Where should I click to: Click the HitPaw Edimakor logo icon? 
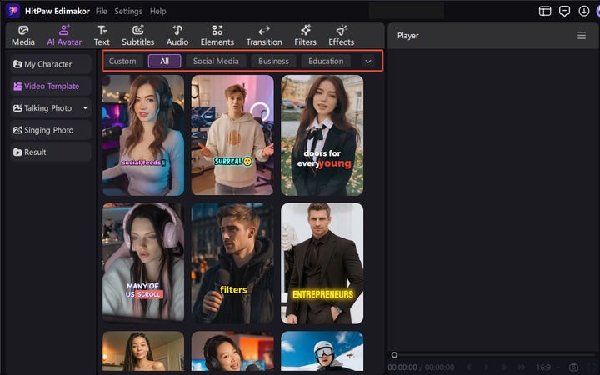coord(12,11)
